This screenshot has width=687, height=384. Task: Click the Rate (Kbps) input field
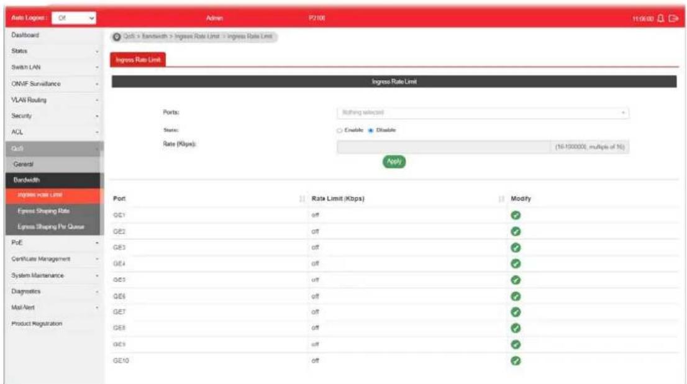coord(444,147)
